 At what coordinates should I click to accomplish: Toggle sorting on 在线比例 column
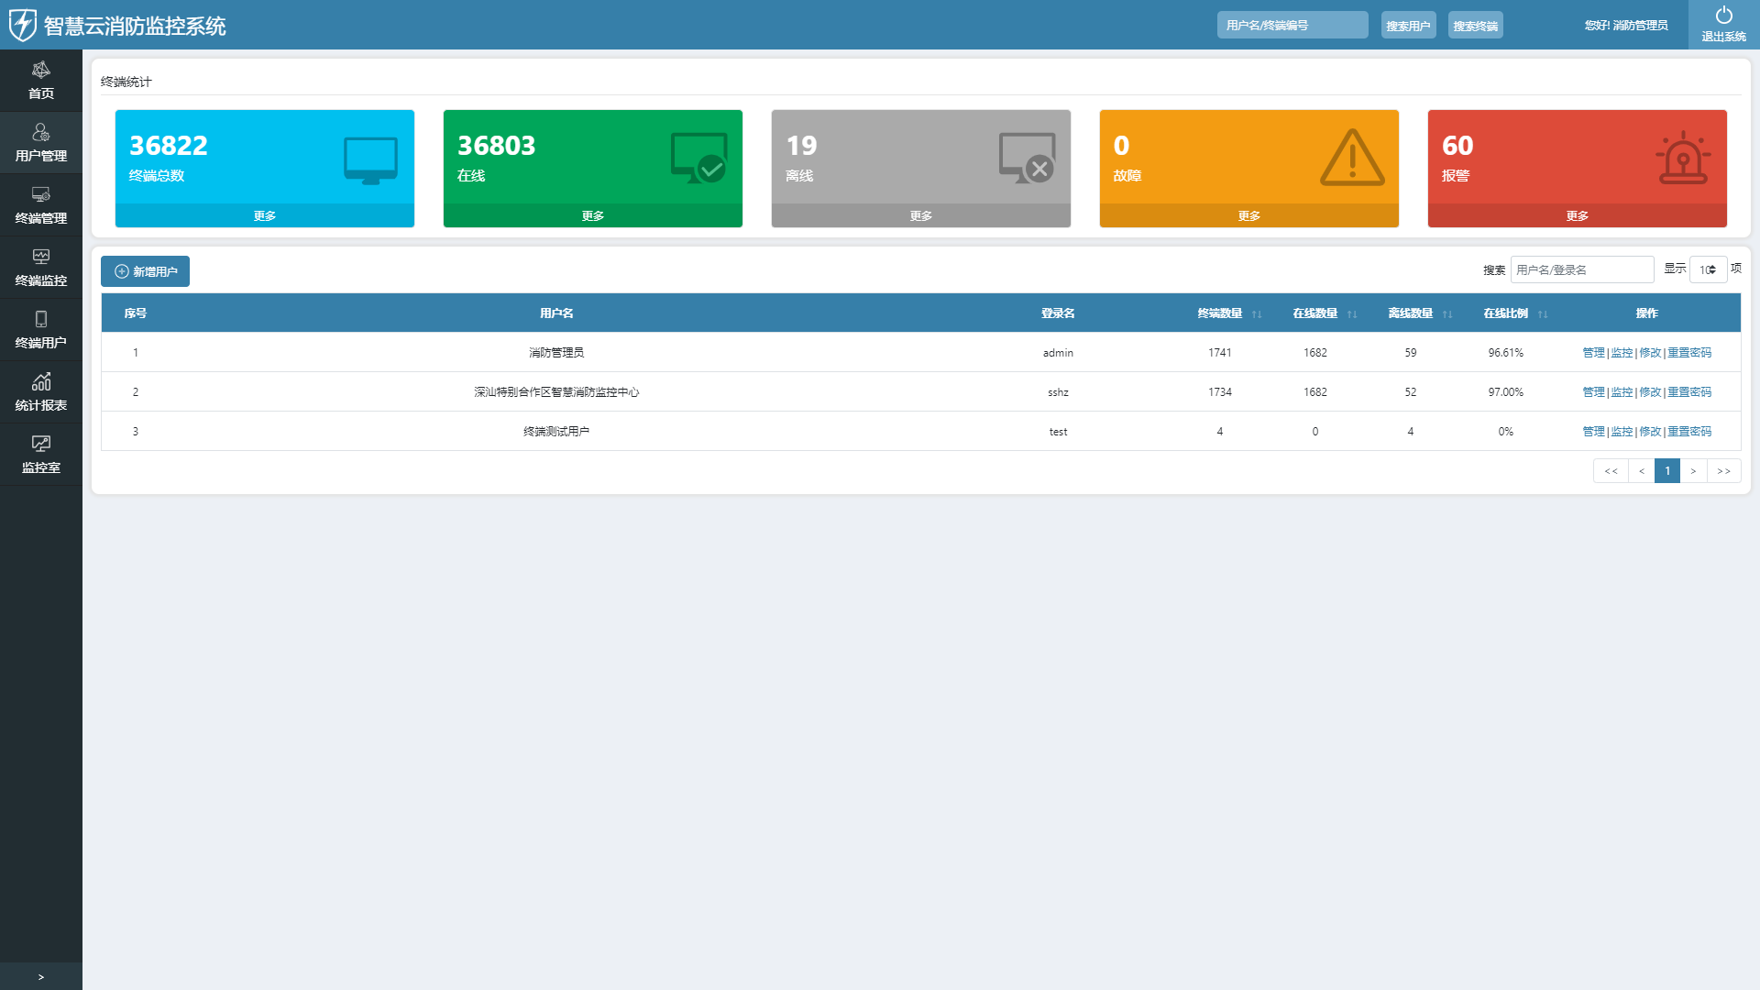pyautogui.click(x=1543, y=314)
